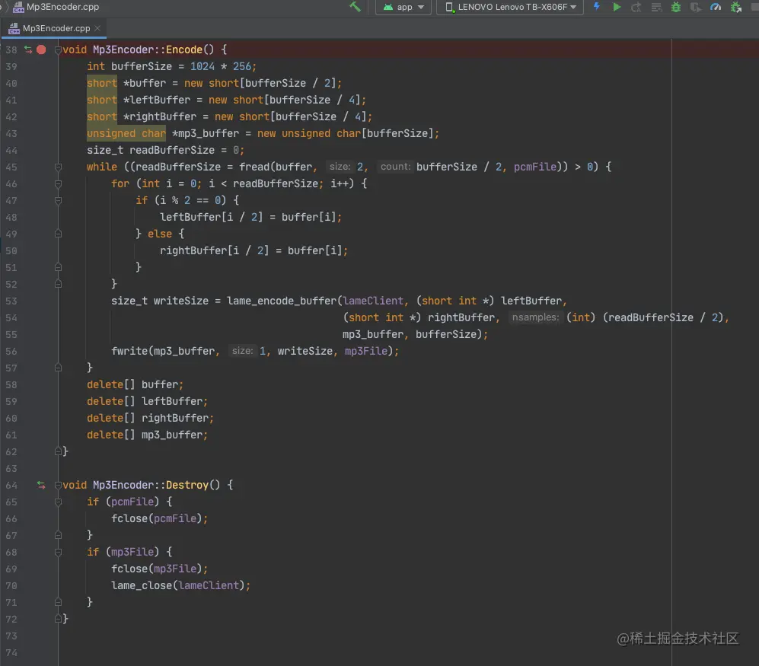Click the 'size:' hint in the fread call
Viewport: 759px width, 666px height.
[340, 167]
